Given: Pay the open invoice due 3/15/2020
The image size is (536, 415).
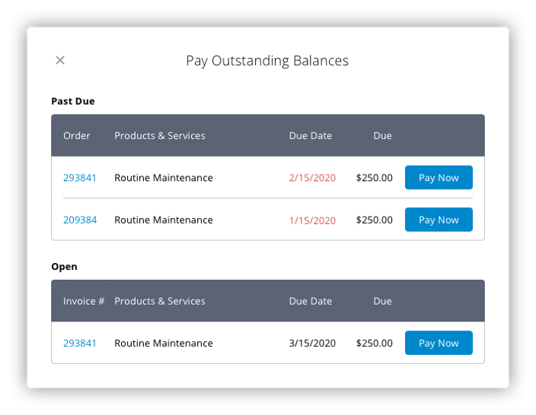Looking at the screenshot, I should coord(439,344).
